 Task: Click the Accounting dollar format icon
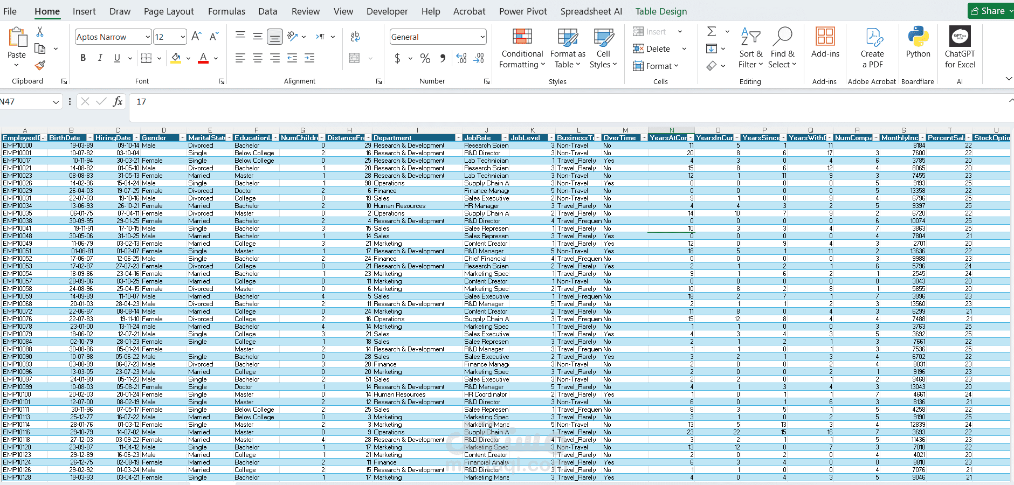397,58
